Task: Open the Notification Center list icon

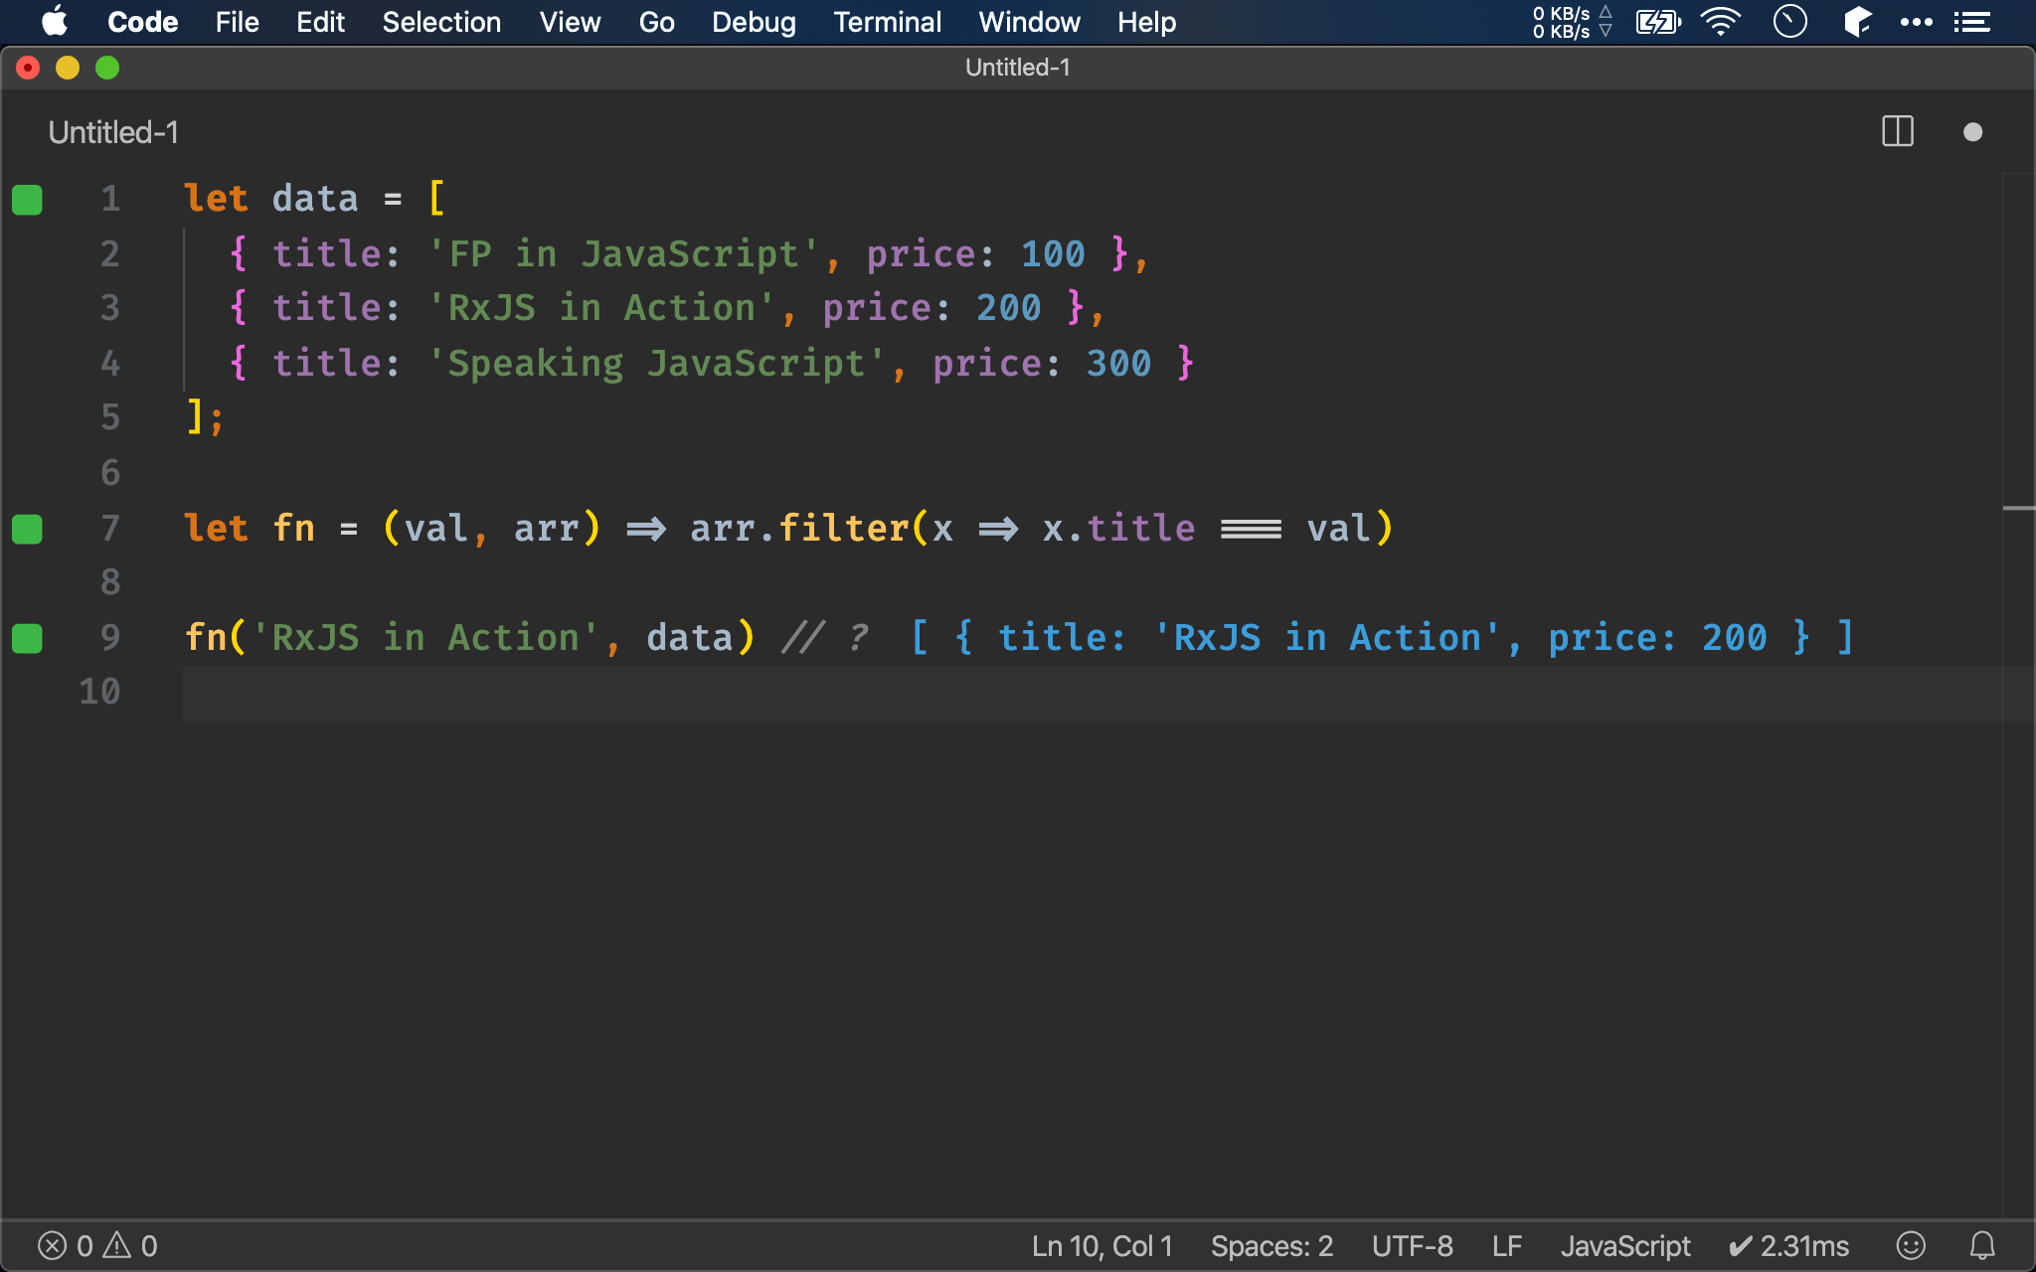Action: point(1971,22)
